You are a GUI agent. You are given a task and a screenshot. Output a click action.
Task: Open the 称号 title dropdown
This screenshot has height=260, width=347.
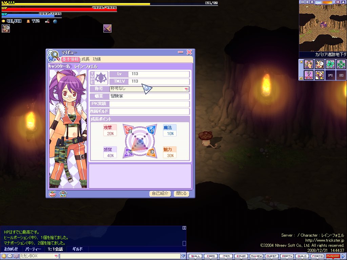(x=186, y=89)
